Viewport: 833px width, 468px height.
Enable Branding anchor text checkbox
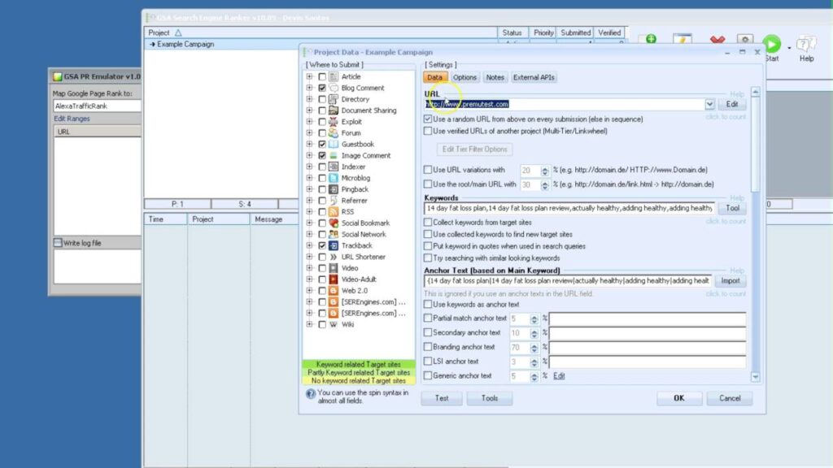[428, 346]
